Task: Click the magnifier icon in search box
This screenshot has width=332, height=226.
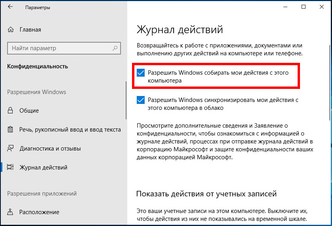Action: pyautogui.click(x=115, y=48)
